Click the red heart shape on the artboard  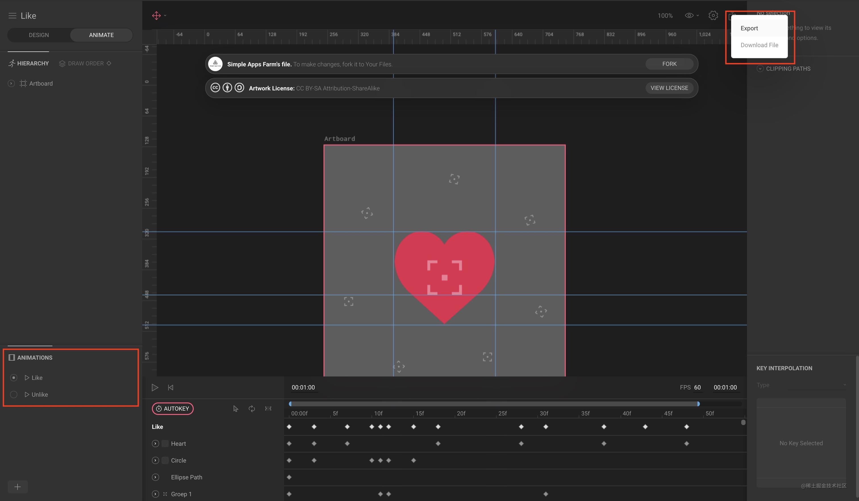445,277
